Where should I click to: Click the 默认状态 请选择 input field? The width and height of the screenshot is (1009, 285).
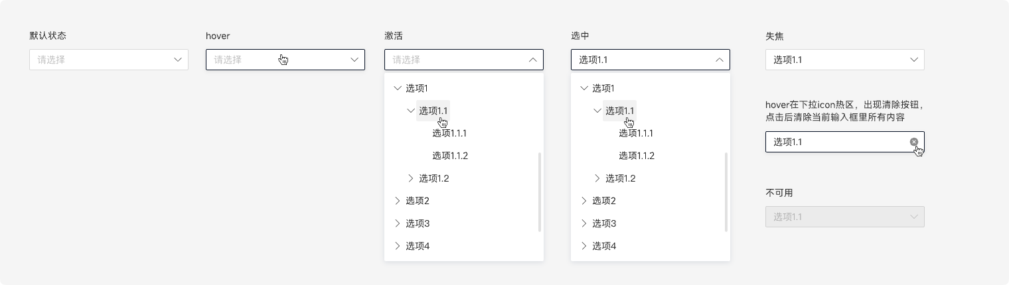[100, 60]
